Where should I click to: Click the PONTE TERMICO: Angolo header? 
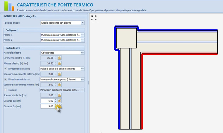pos(44,16)
